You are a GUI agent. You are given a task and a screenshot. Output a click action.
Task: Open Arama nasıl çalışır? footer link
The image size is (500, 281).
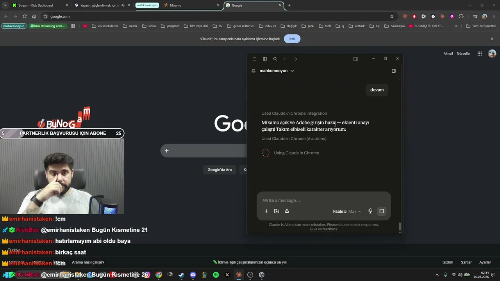(88, 262)
